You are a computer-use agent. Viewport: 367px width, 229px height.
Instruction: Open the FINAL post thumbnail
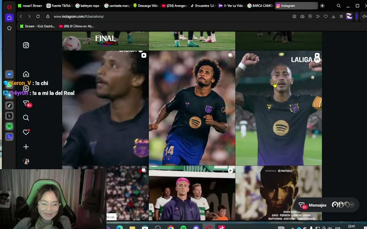tap(105, 41)
